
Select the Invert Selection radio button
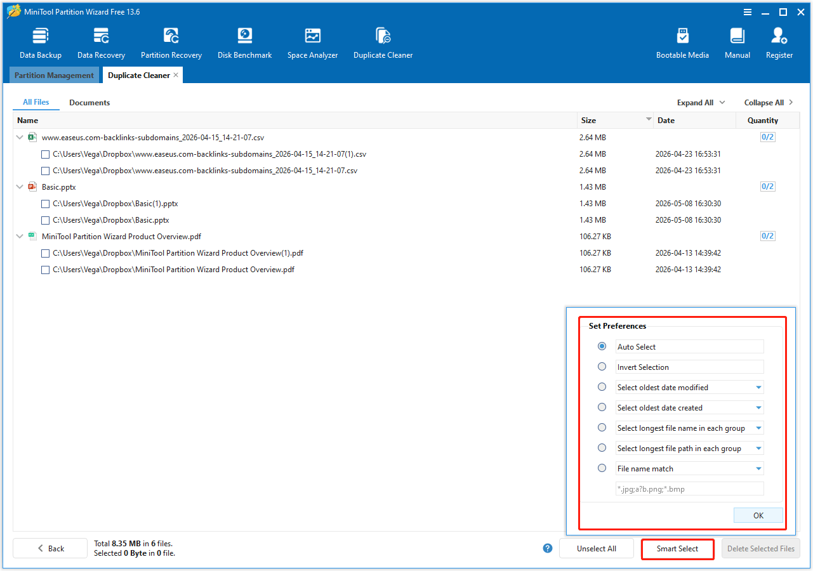tap(602, 367)
